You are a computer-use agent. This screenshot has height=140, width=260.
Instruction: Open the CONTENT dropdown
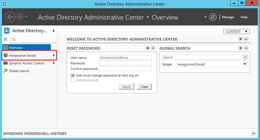[x=236, y=31]
